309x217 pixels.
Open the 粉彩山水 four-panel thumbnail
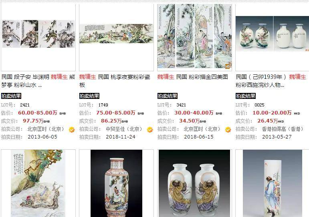(38, 34)
